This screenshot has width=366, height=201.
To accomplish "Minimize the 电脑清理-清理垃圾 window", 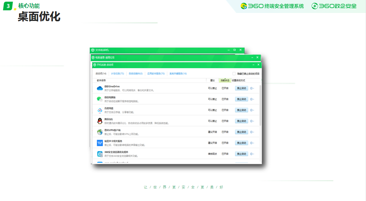I will click(252, 58).
